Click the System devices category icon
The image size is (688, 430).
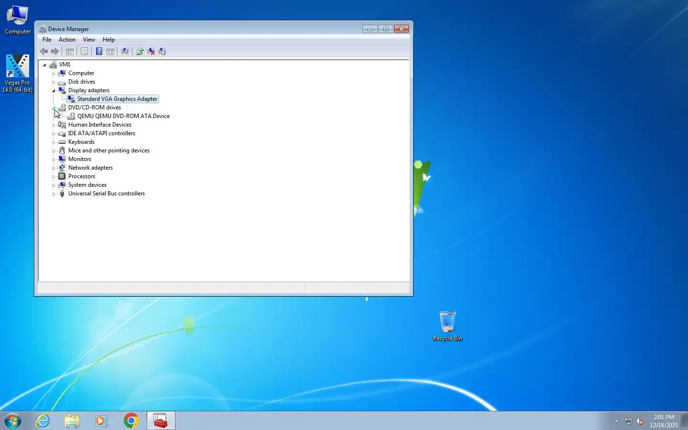pos(62,185)
